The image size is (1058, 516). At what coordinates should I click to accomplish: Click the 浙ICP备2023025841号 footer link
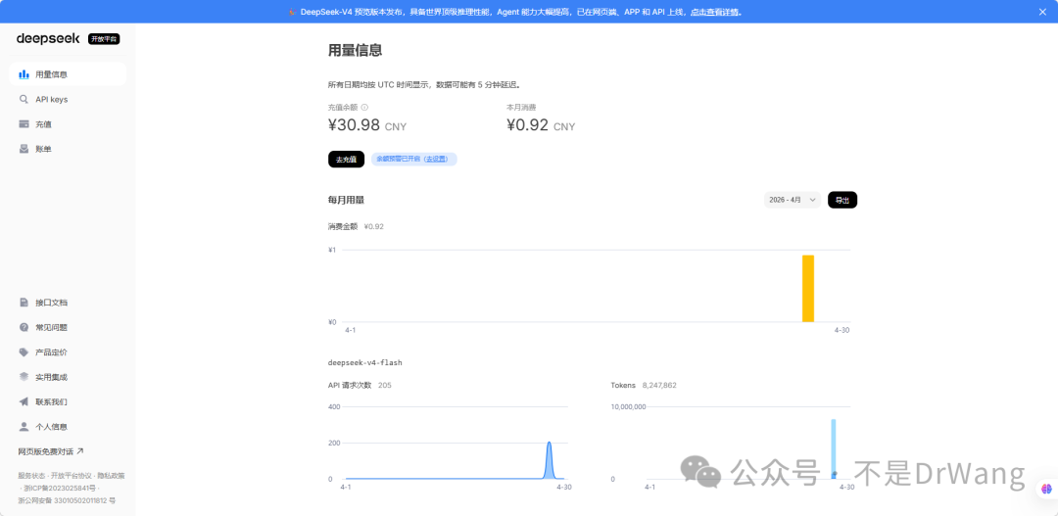(60, 488)
